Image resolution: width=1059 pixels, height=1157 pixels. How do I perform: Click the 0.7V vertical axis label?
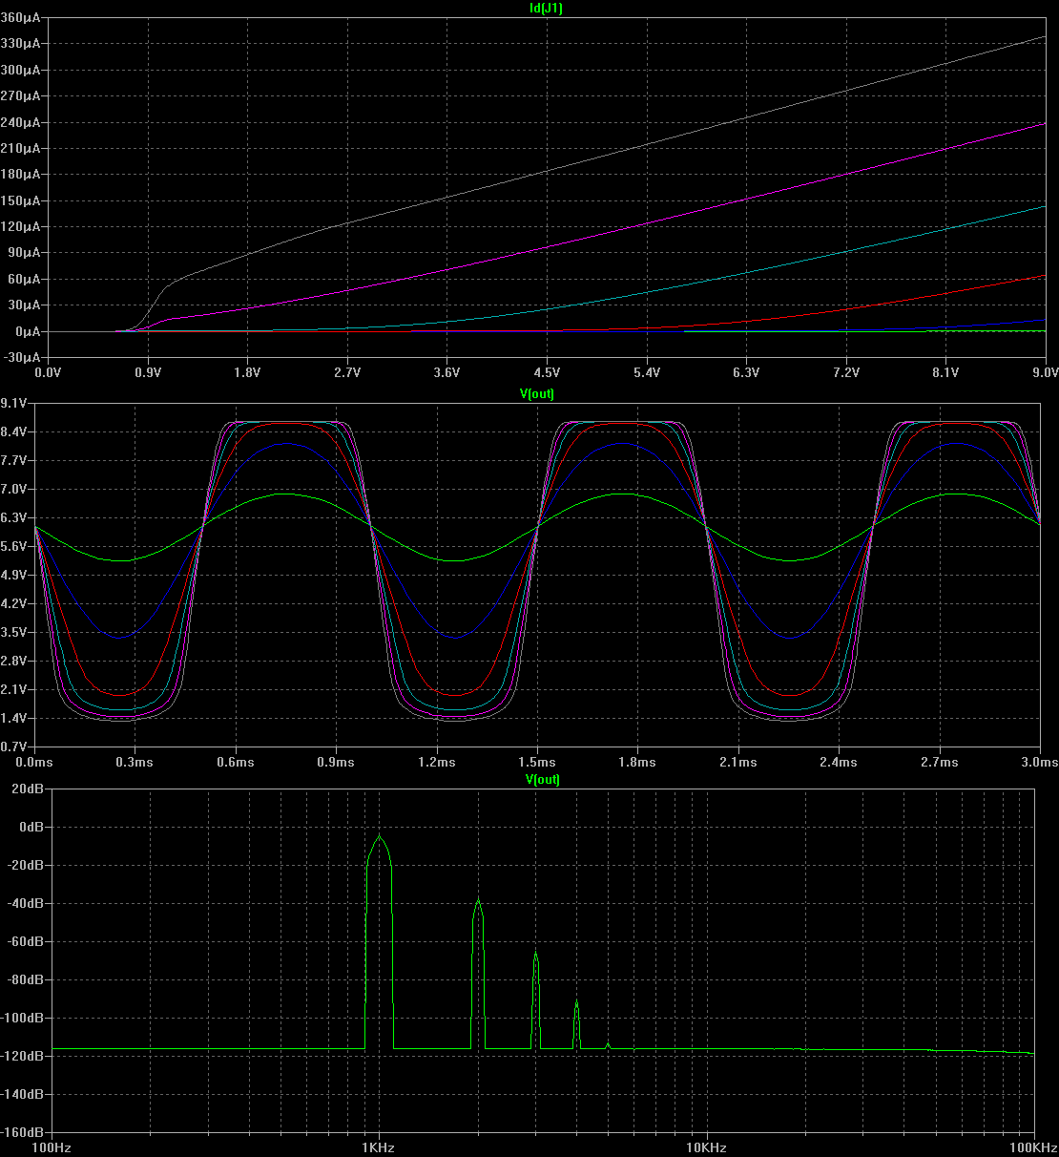(x=15, y=747)
